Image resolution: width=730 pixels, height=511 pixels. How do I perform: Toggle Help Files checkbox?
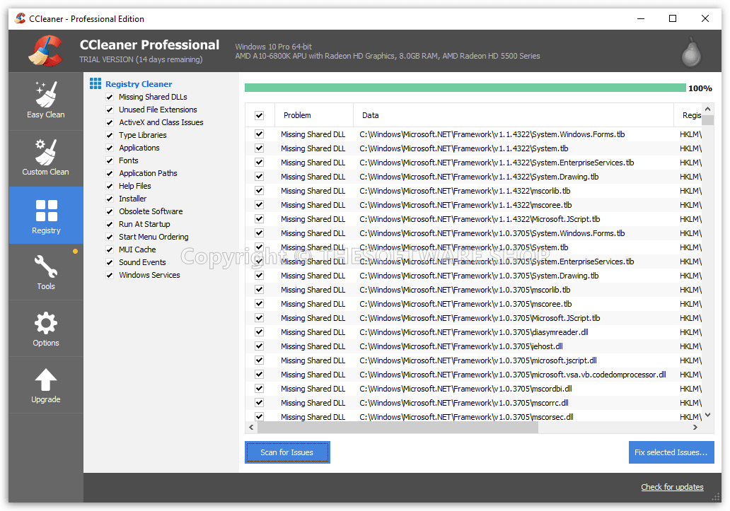tap(110, 186)
